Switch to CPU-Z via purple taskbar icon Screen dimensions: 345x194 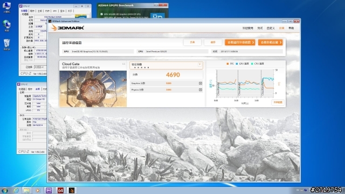click(49, 190)
